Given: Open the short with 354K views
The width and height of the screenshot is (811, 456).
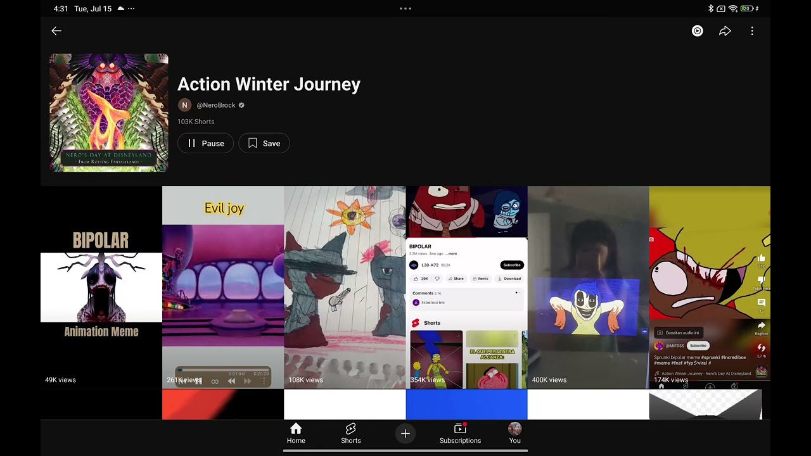Looking at the screenshot, I should click(466, 288).
